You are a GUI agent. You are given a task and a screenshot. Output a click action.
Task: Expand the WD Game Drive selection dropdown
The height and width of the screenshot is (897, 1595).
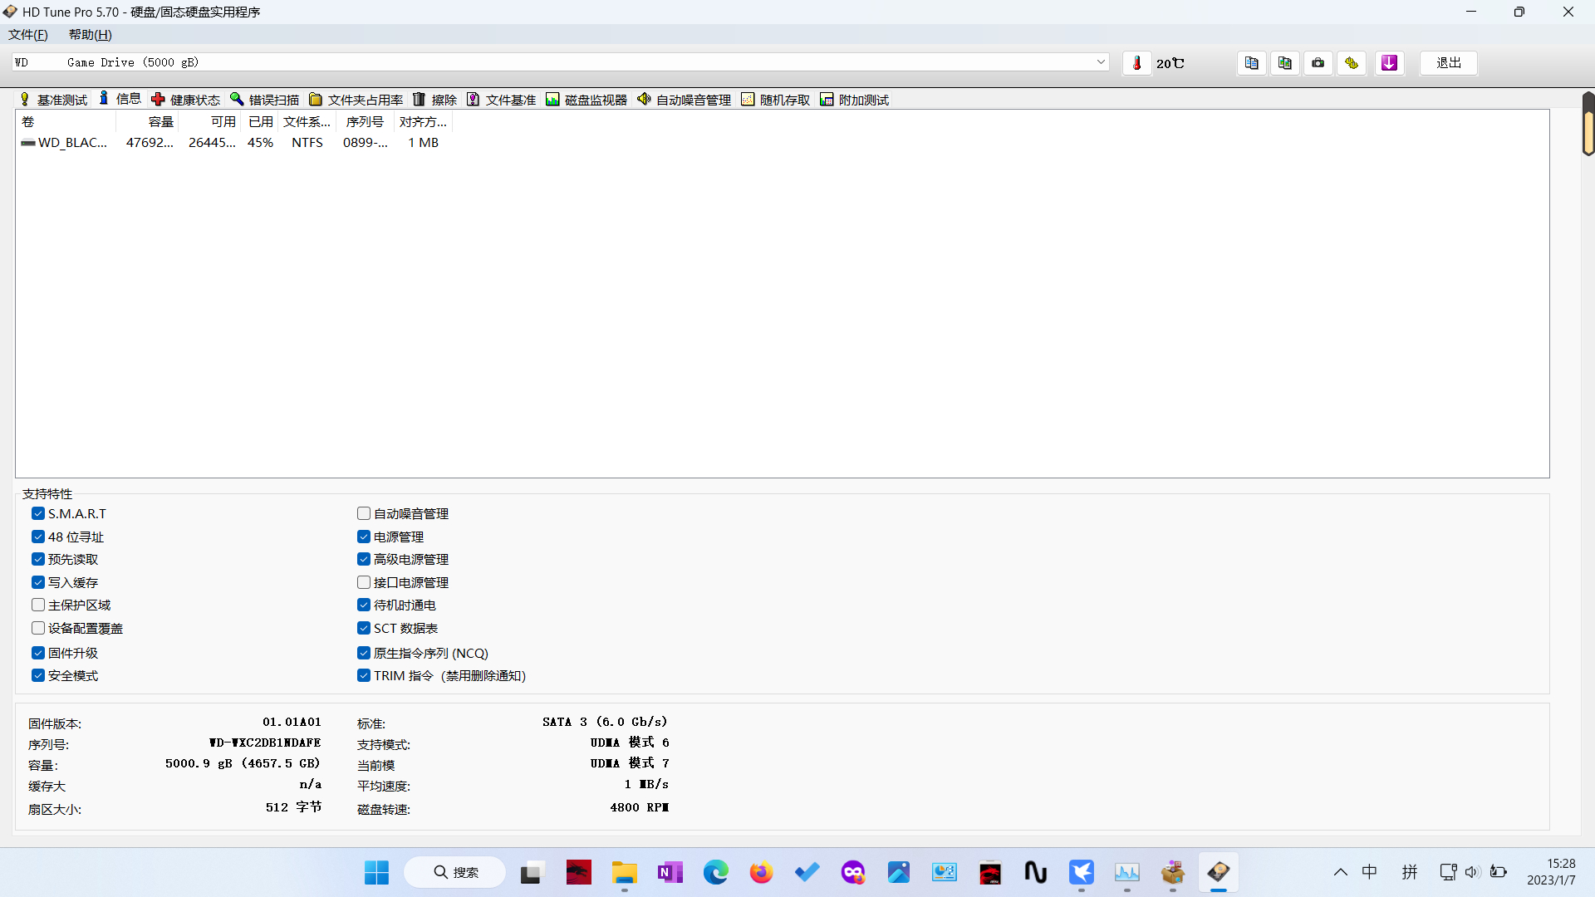pyautogui.click(x=1101, y=62)
